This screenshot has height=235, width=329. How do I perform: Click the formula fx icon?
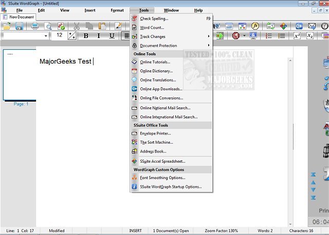(255, 26)
